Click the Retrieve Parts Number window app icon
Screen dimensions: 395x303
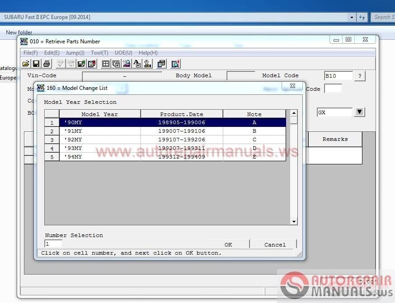pyautogui.click(x=24, y=41)
